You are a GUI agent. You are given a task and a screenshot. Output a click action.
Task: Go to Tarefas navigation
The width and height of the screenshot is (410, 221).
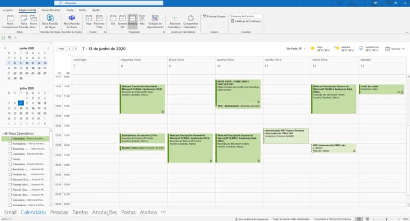(x=80, y=212)
